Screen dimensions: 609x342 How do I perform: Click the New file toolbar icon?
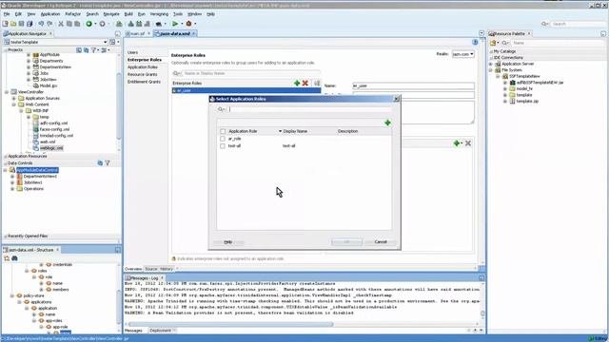pyautogui.click(x=6, y=24)
